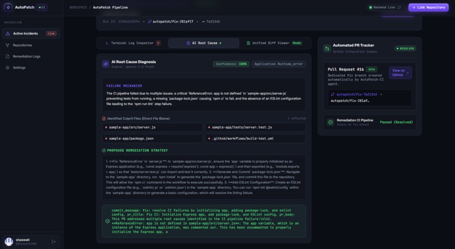Switch to the Terminal Log Inspector tab
455x249 pixels.
click(x=133, y=43)
